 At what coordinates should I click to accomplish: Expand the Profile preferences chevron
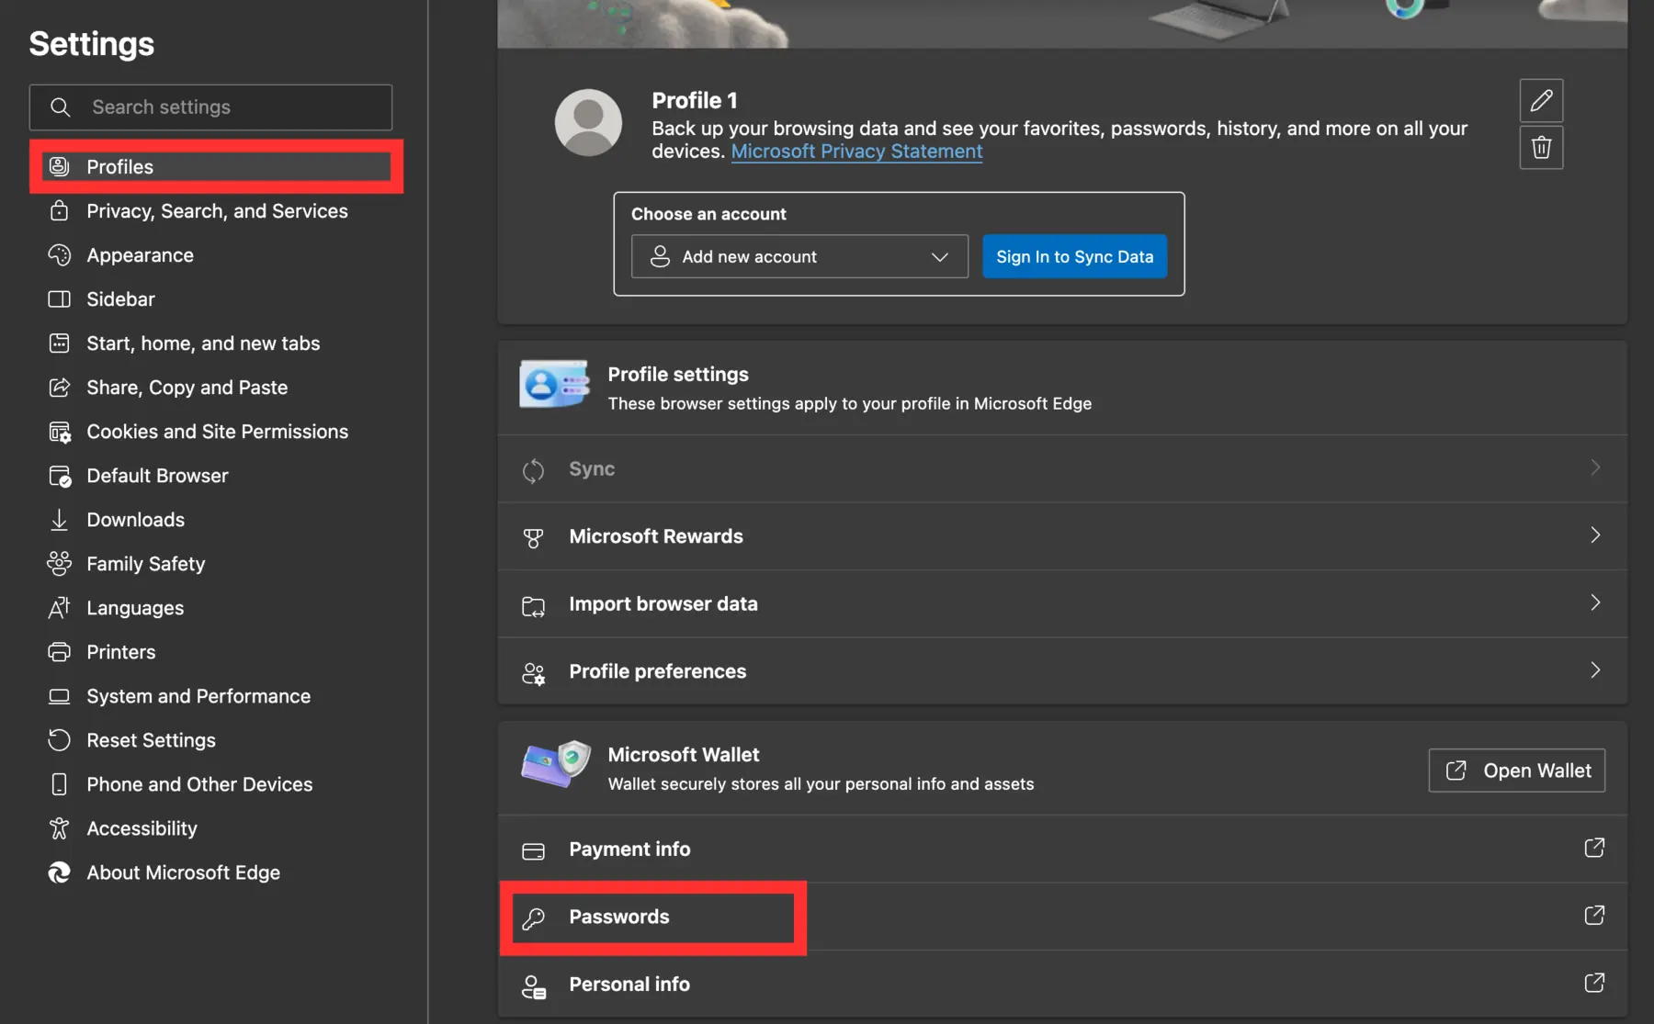pos(1595,670)
